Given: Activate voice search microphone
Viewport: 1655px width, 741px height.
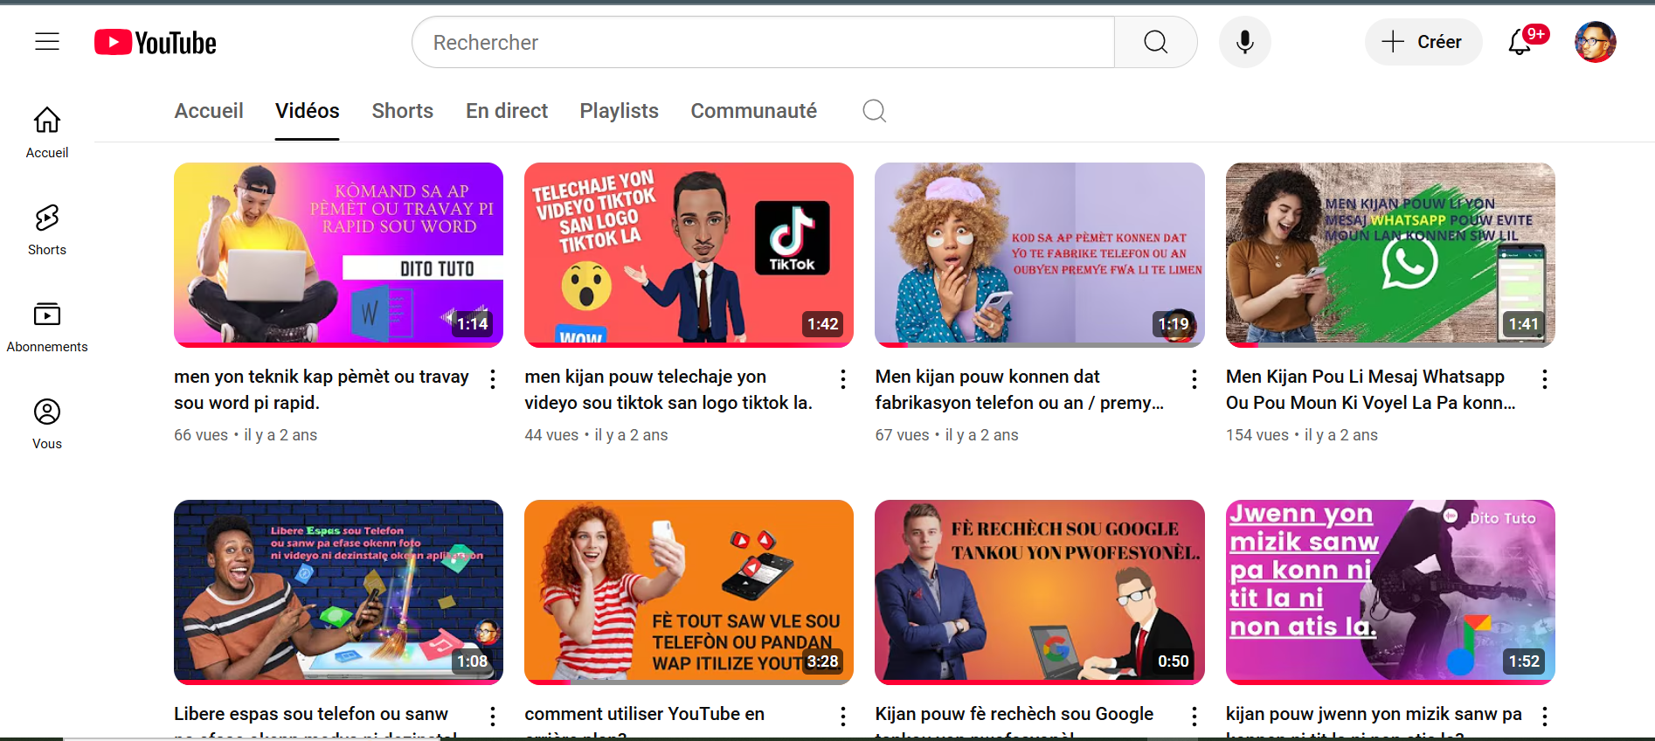Looking at the screenshot, I should pos(1244,42).
